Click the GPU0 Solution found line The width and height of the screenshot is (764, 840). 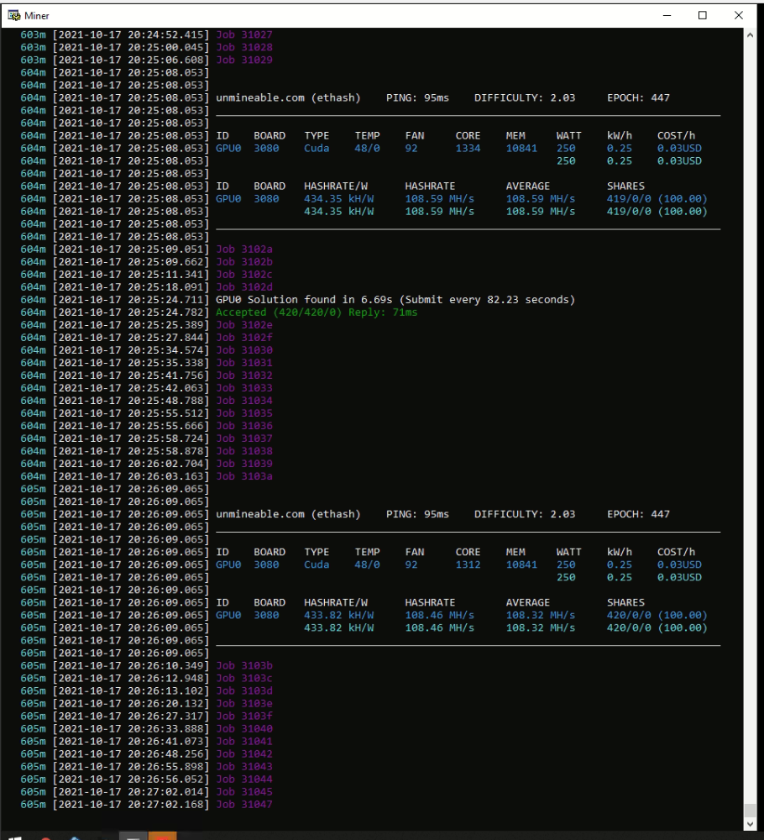pyautogui.click(x=395, y=300)
